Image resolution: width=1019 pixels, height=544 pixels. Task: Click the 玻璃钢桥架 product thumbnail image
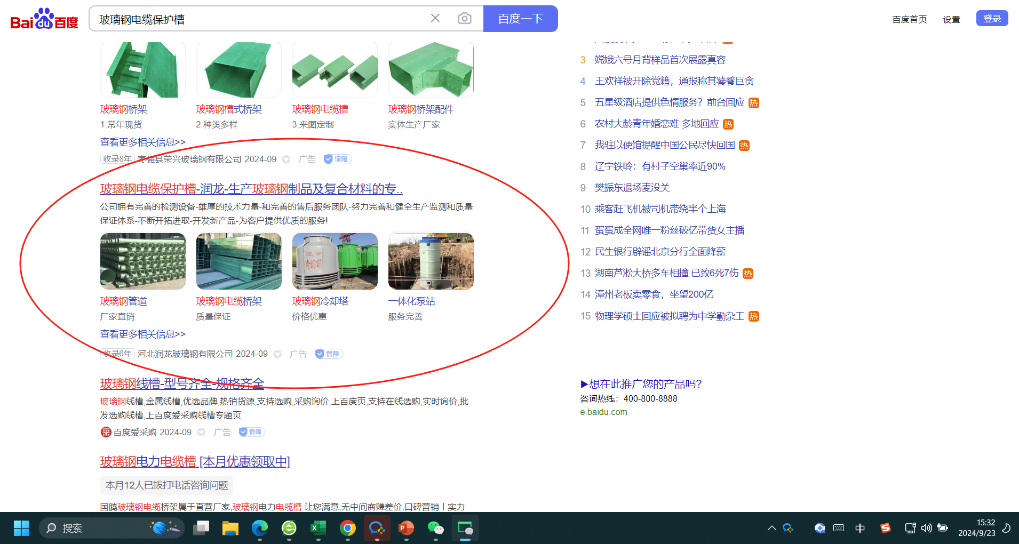point(143,69)
